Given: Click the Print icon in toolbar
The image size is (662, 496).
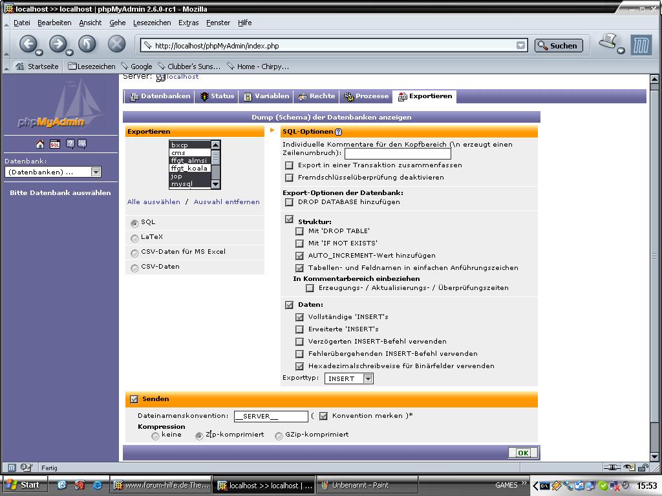Looking at the screenshot, I should (608, 43).
